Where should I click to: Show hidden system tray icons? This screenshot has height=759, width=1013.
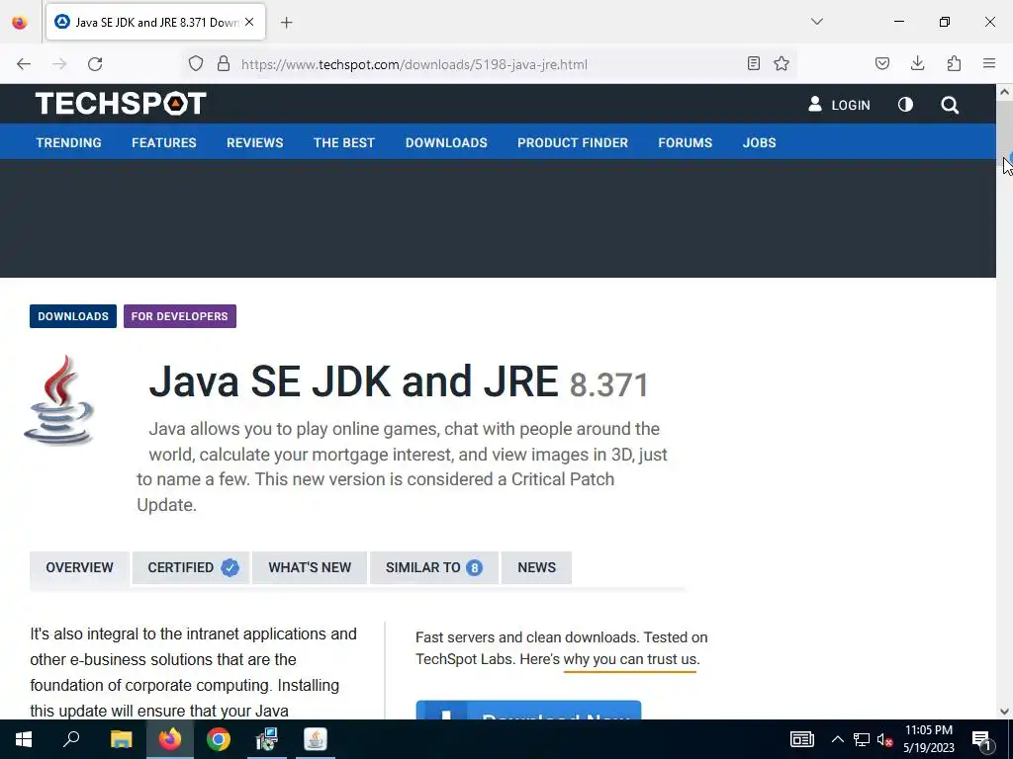837,739
